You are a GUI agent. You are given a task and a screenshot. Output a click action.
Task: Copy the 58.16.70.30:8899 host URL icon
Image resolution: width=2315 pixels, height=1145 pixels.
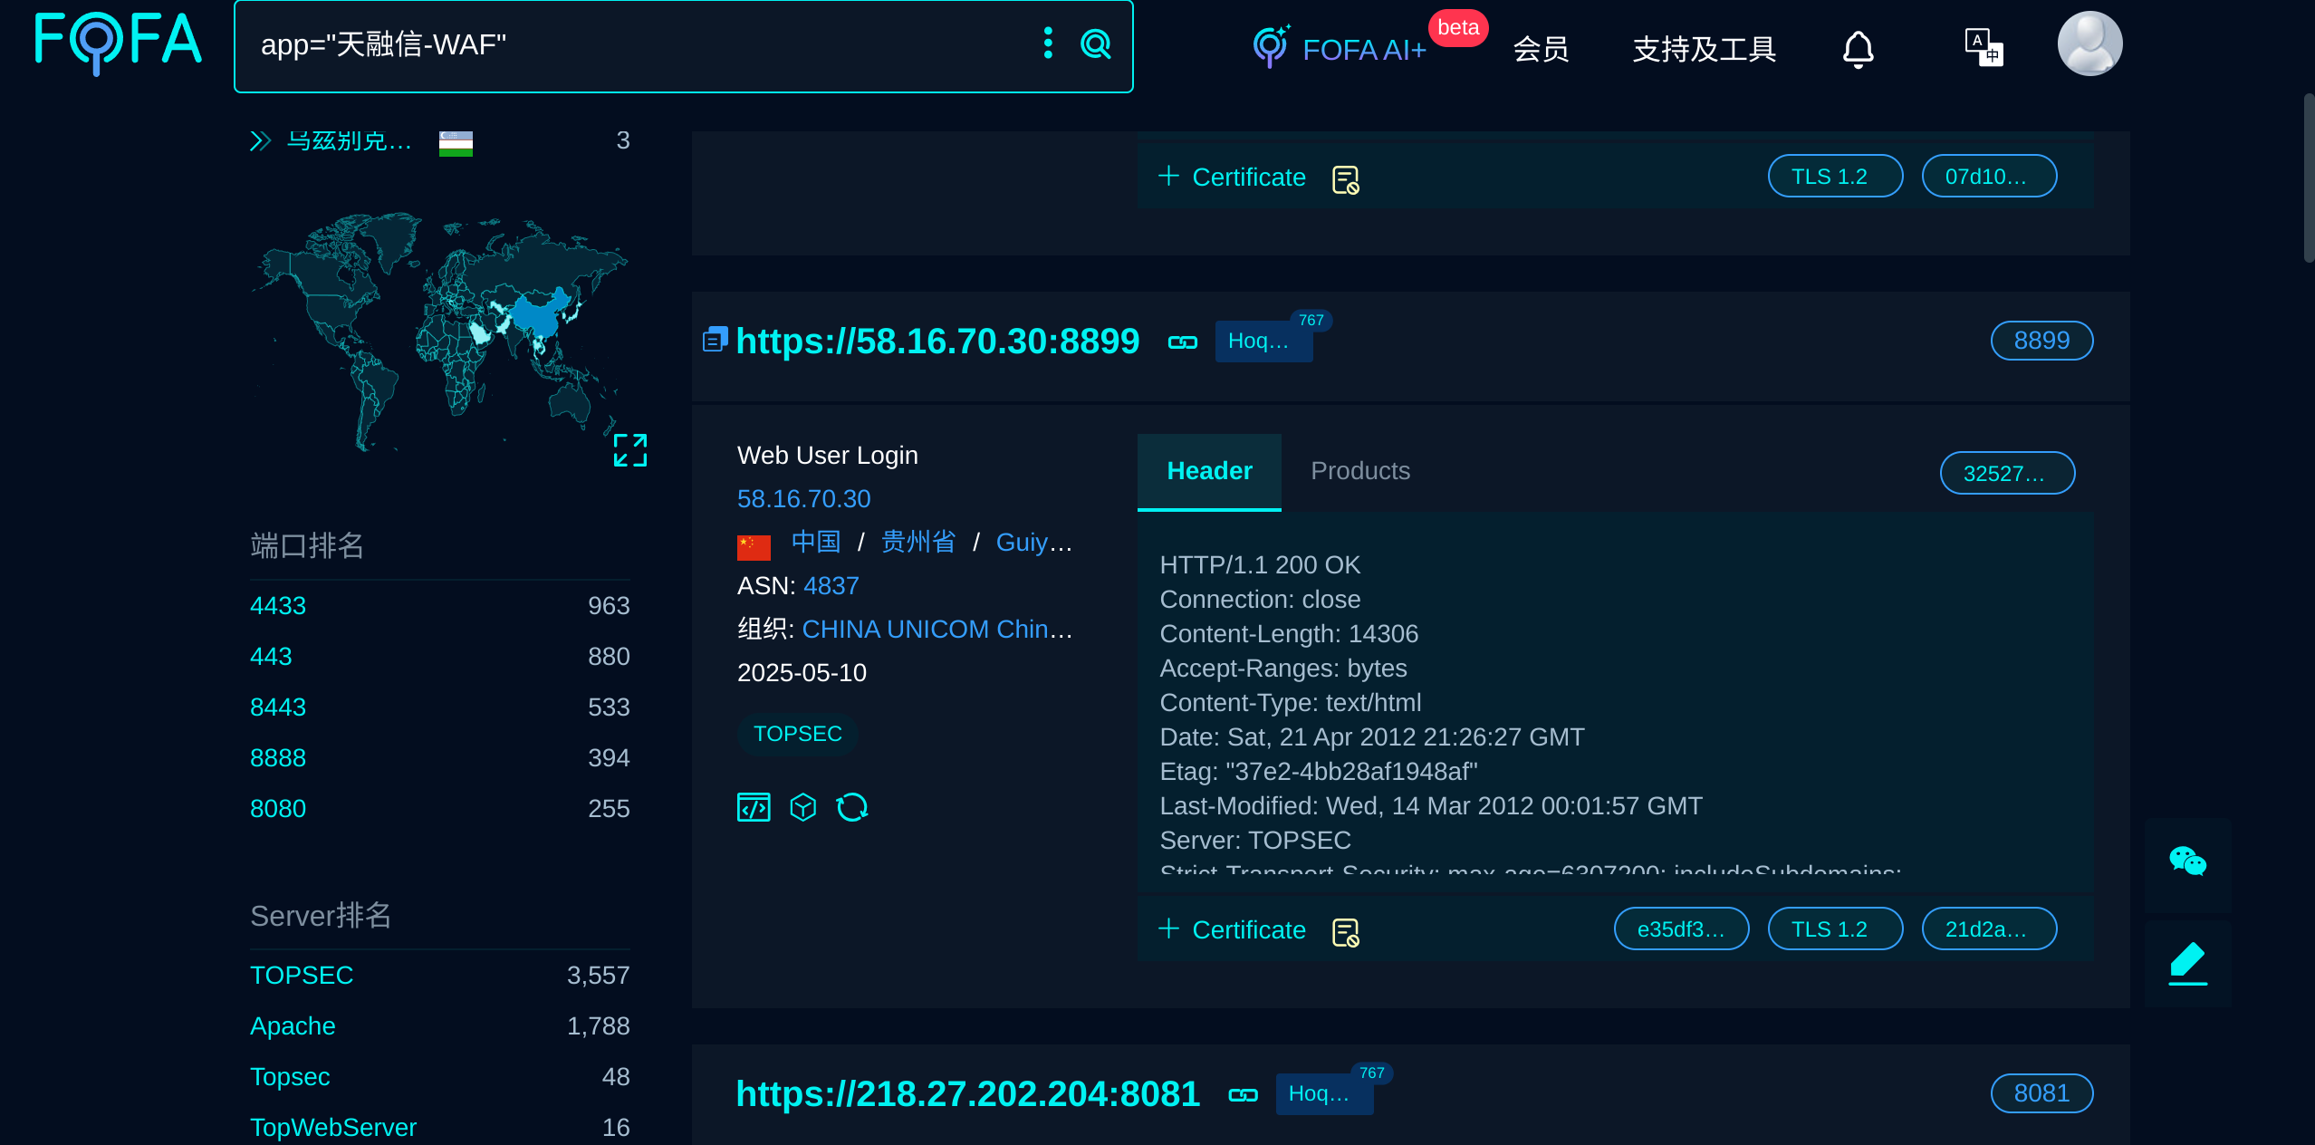click(715, 341)
